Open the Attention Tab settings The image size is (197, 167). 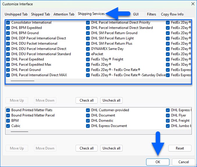click(64, 14)
